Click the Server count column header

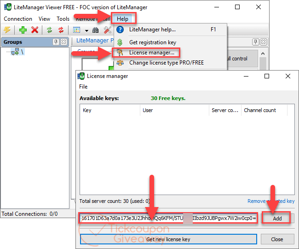(225, 110)
